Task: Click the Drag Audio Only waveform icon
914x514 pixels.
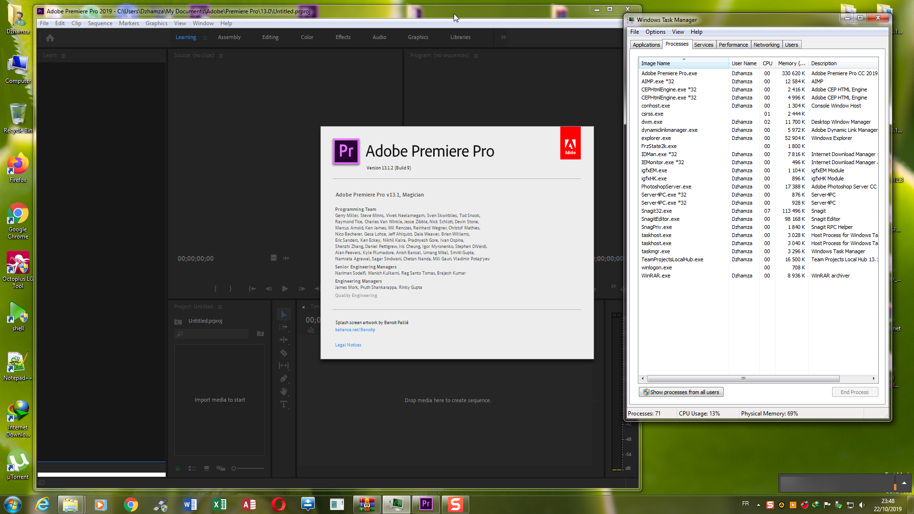Action: point(286,258)
